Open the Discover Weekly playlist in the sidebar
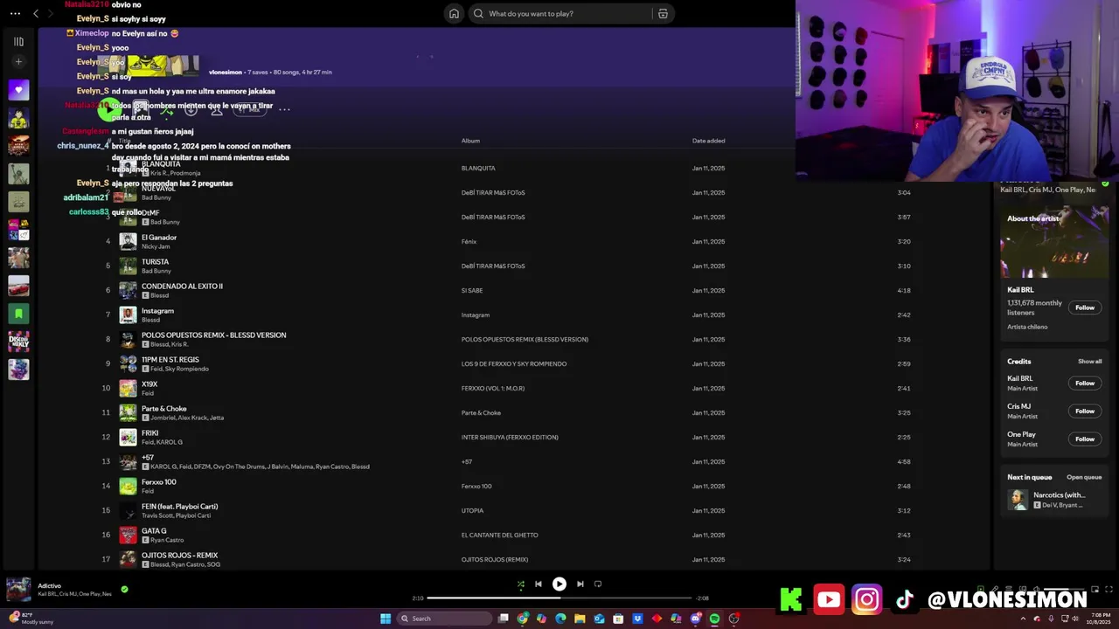This screenshot has width=1119, height=629. pos(18,341)
